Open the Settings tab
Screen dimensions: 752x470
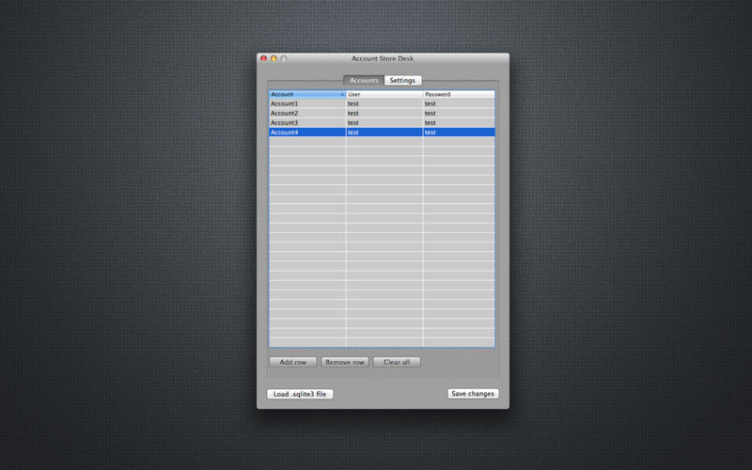[403, 80]
